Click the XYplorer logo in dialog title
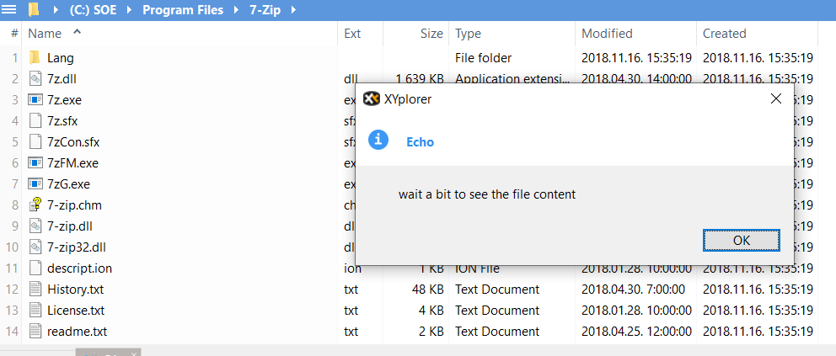This screenshot has width=836, height=356. [371, 98]
